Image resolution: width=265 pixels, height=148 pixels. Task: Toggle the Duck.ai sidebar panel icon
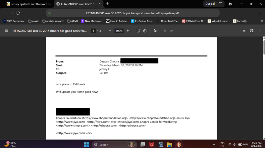click(221, 4)
